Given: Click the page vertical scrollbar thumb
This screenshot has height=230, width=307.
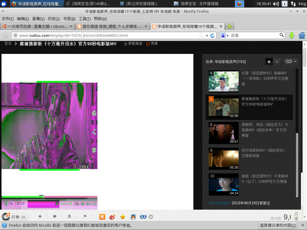Looking at the screenshot, I should tap(305, 57).
